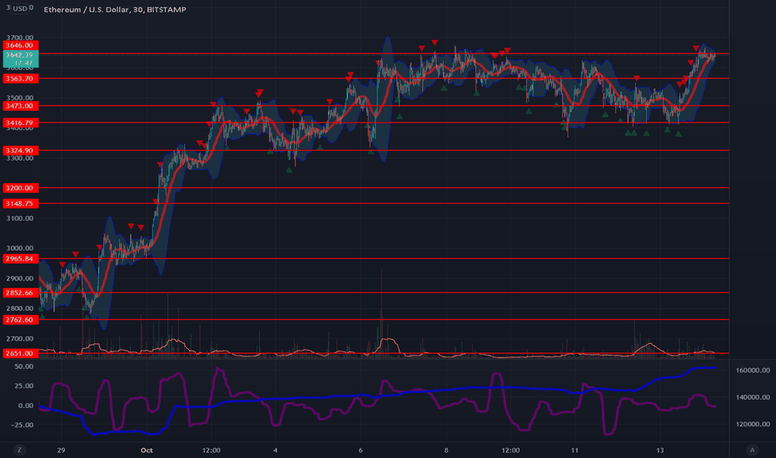Image resolution: width=776 pixels, height=458 pixels.
Task: Click the 3700.00 price axis tick
Action: [x=20, y=37]
